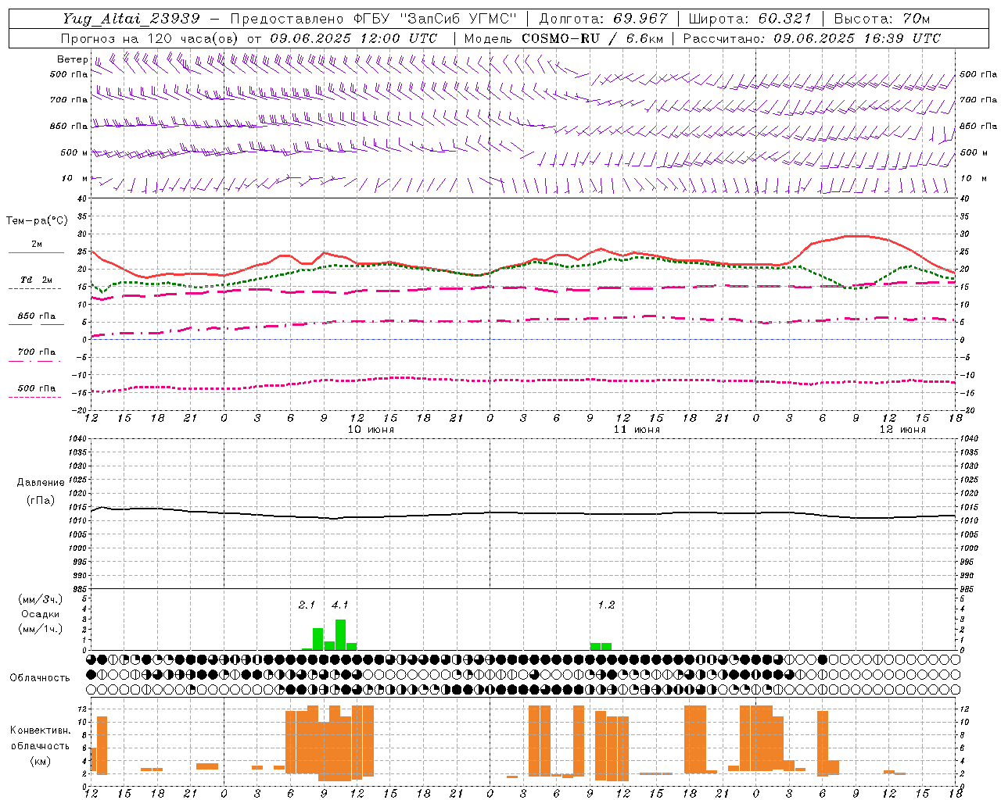Click the Осадки panel label

(x=41, y=614)
